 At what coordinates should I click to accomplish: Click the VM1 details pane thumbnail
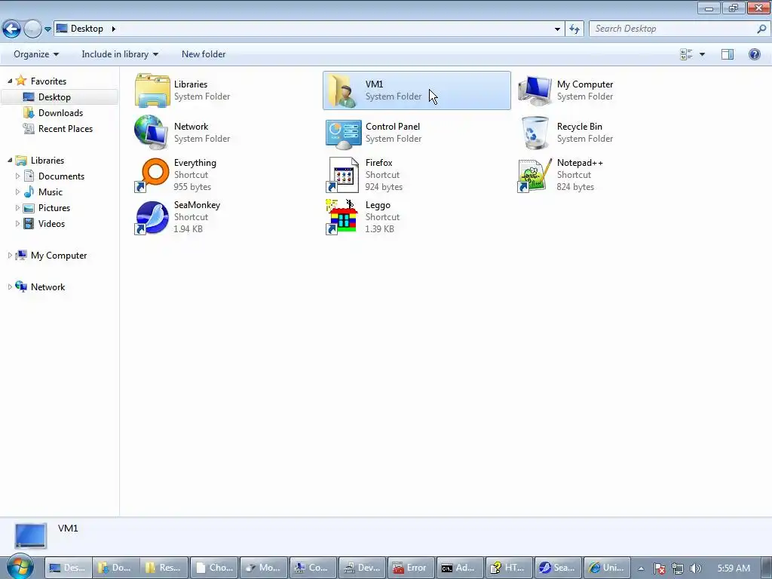pyautogui.click(x=30, y=535)
